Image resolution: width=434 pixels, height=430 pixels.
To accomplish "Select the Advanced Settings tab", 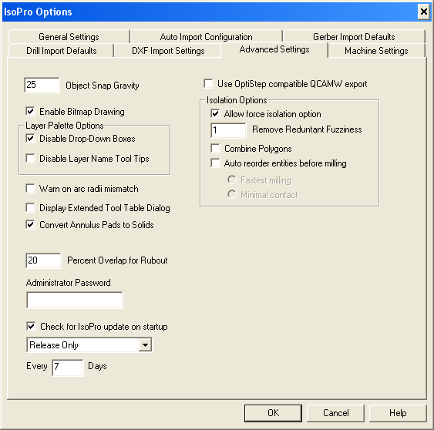I will coord(274,49).
